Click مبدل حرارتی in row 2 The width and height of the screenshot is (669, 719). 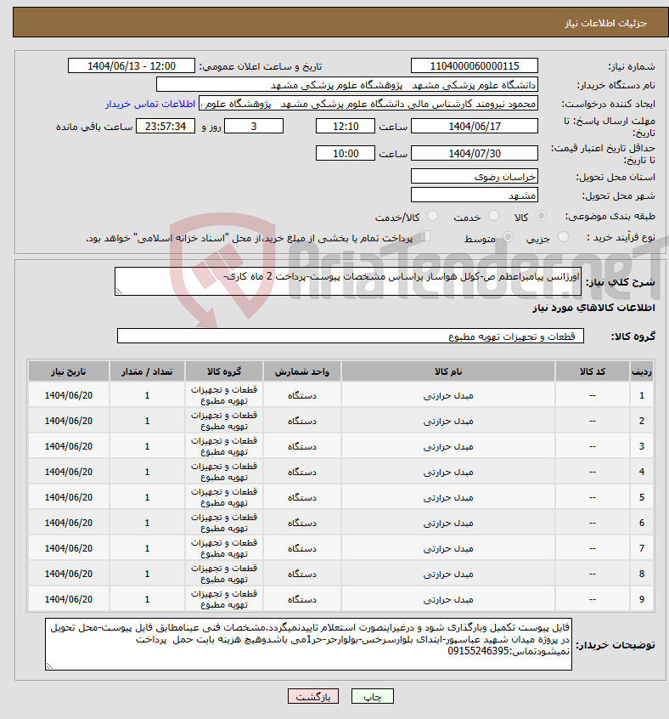point(447,421)
